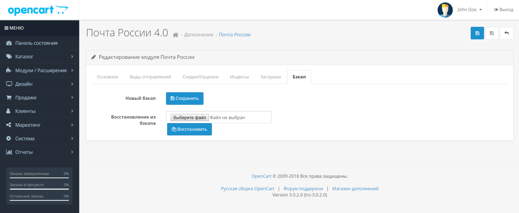Open the Заглушки tab

(x=271, y=77)
